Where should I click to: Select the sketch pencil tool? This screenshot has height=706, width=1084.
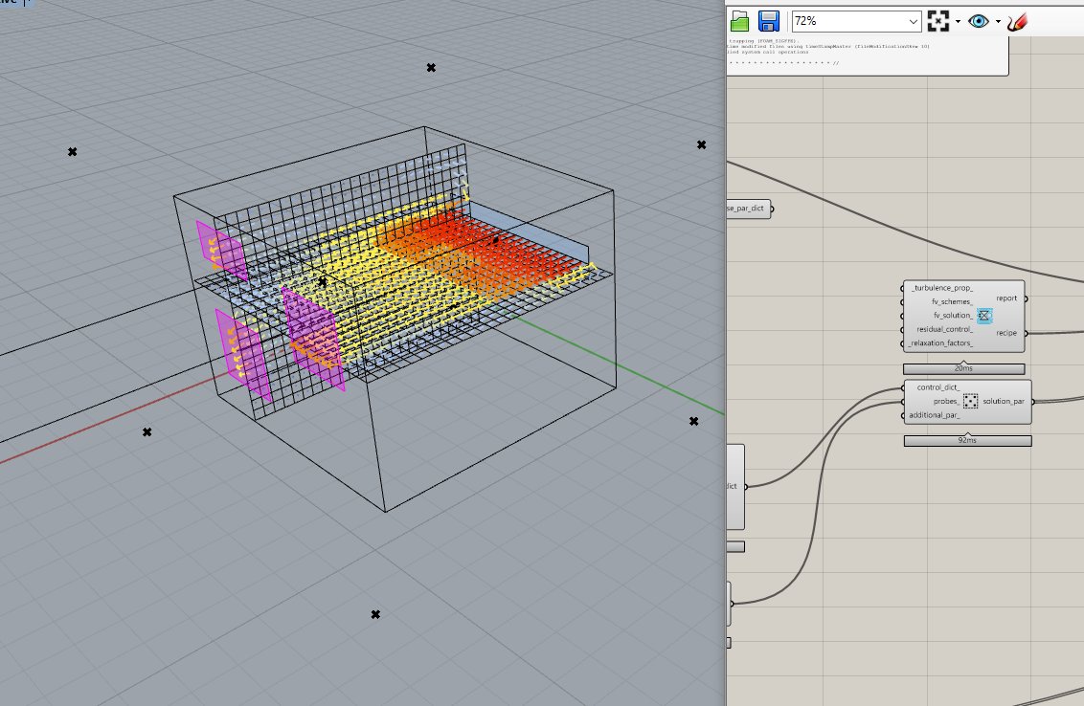click(1017, 21)
